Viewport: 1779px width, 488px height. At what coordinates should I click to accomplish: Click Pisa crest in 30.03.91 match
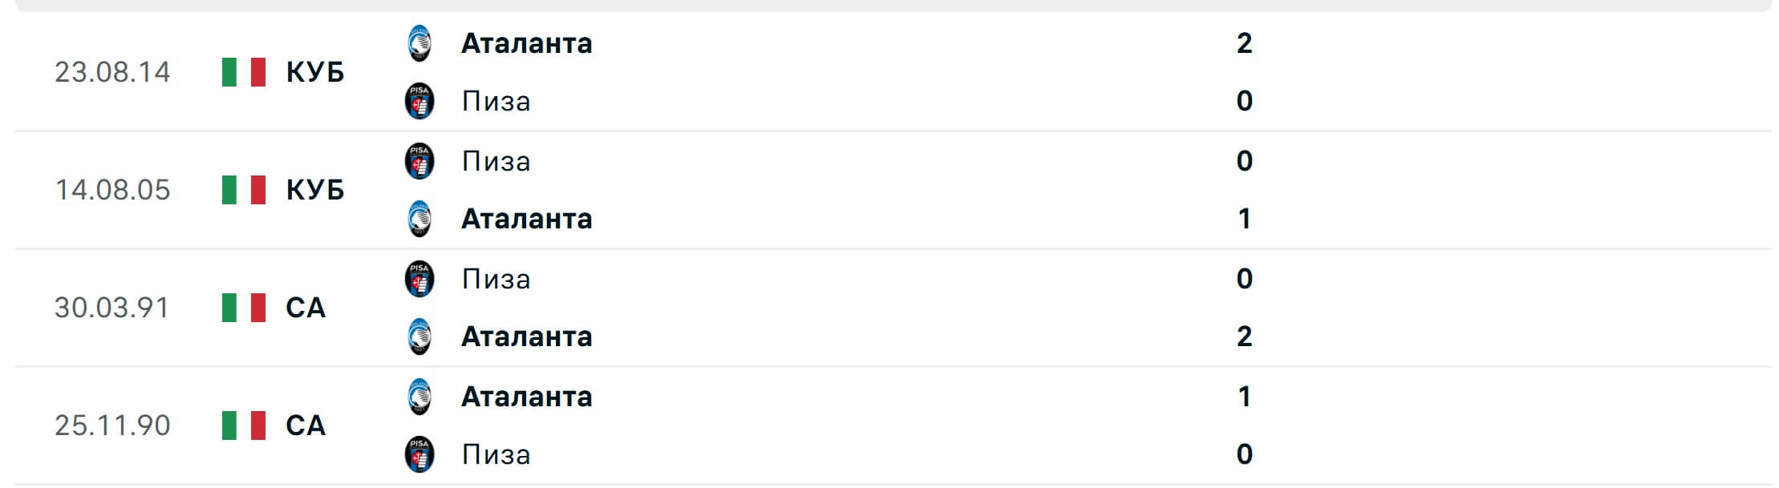(x=419, y=279)
